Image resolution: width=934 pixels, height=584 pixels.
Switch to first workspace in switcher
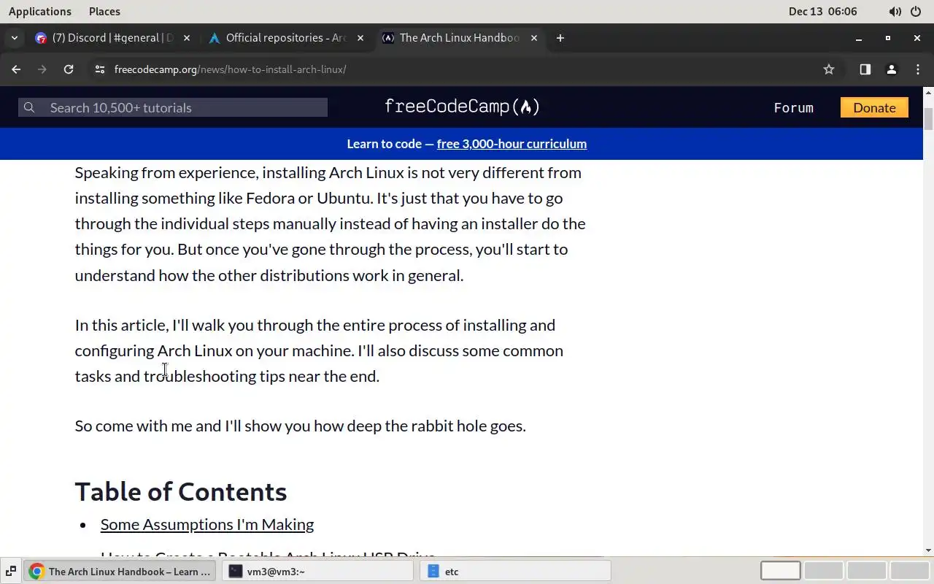tap(781, 571)
